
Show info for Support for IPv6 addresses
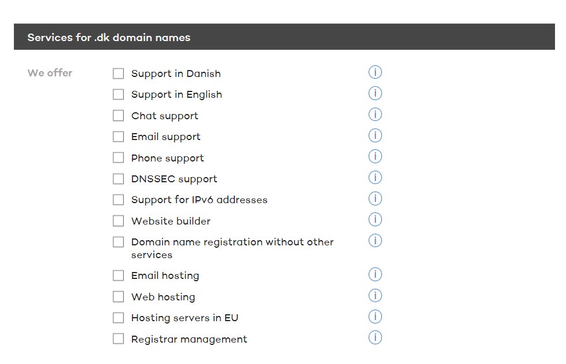pyautogui.click(x=375, y=198)
